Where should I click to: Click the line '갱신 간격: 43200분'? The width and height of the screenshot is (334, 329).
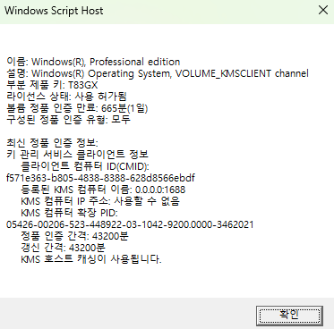(63, 248)
